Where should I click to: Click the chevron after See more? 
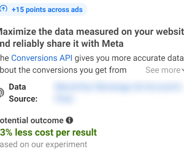(183, 70)
